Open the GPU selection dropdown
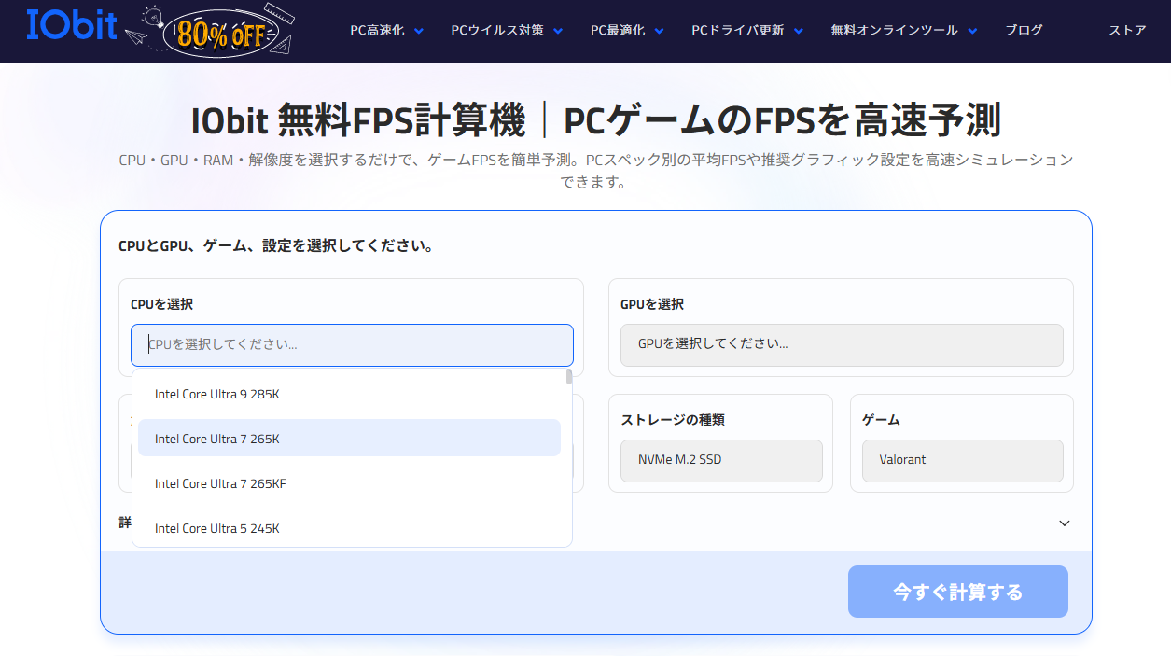1171x656 pixels. [842, 345]
